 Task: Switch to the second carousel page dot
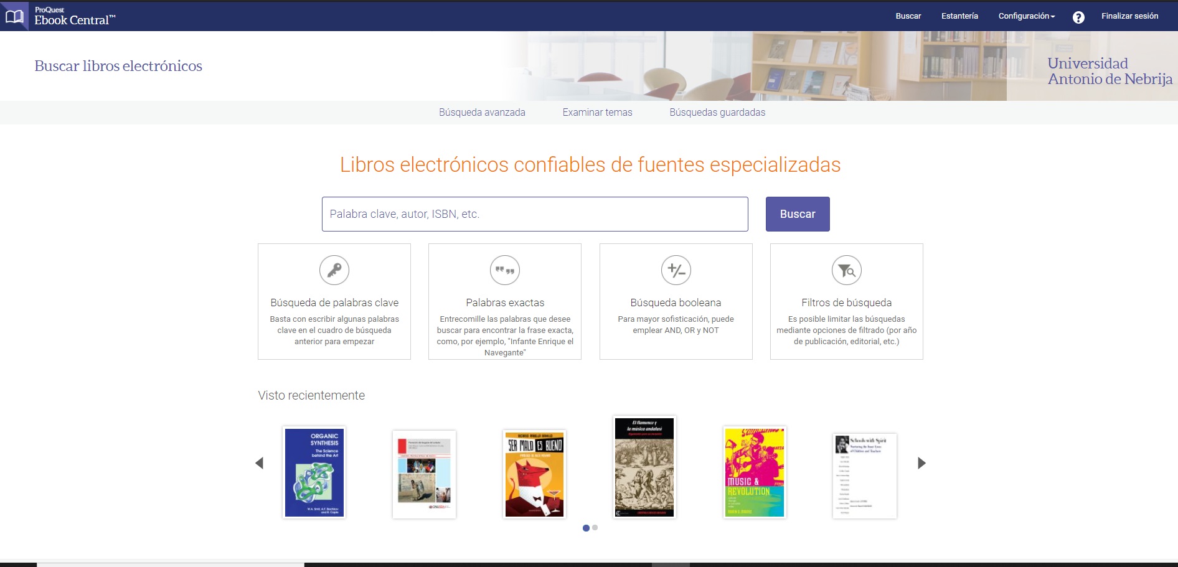[x=595, y=527]
